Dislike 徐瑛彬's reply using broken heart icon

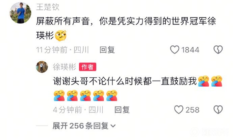tap(218, 109)
